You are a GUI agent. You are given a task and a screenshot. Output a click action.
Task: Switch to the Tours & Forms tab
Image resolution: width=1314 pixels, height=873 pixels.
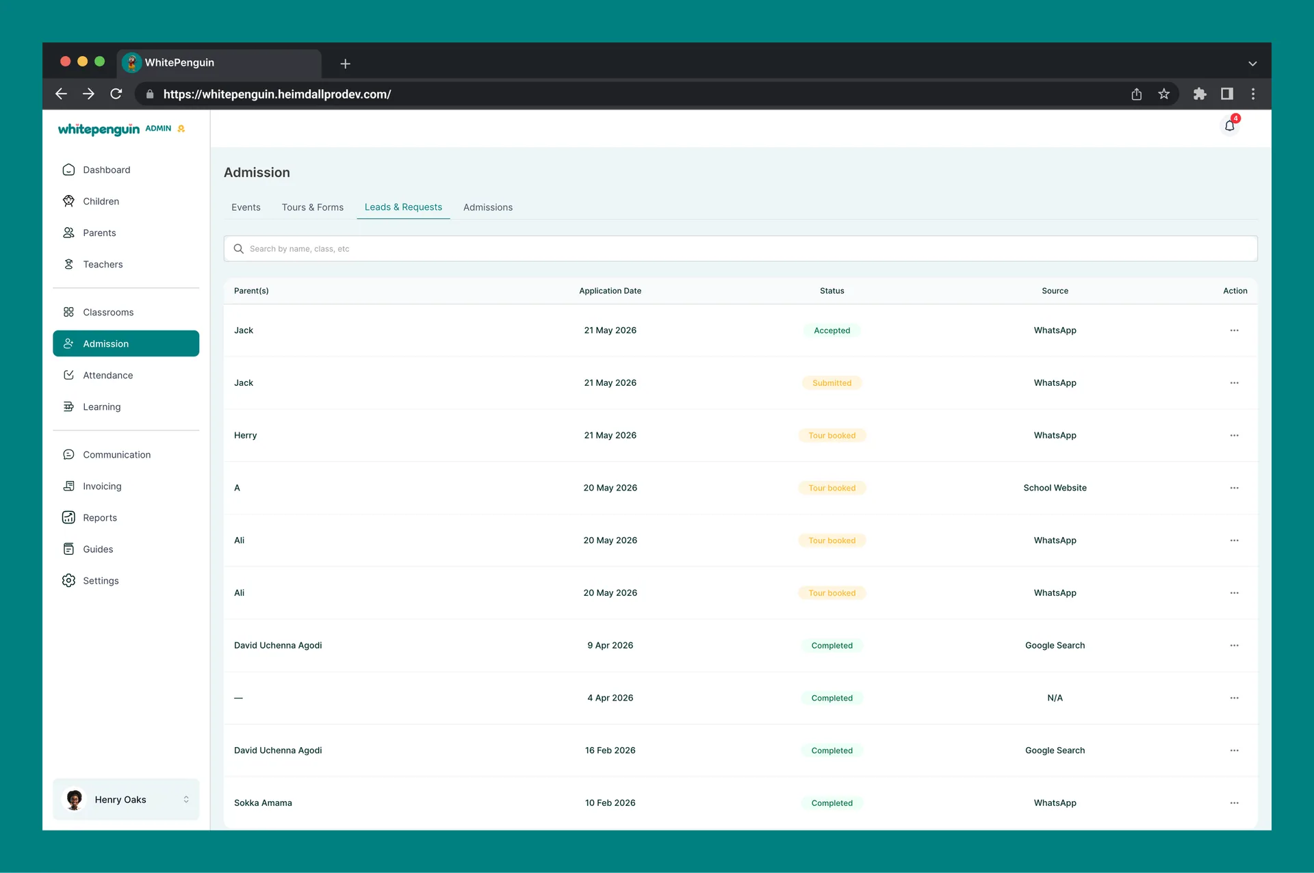[313, 207]
